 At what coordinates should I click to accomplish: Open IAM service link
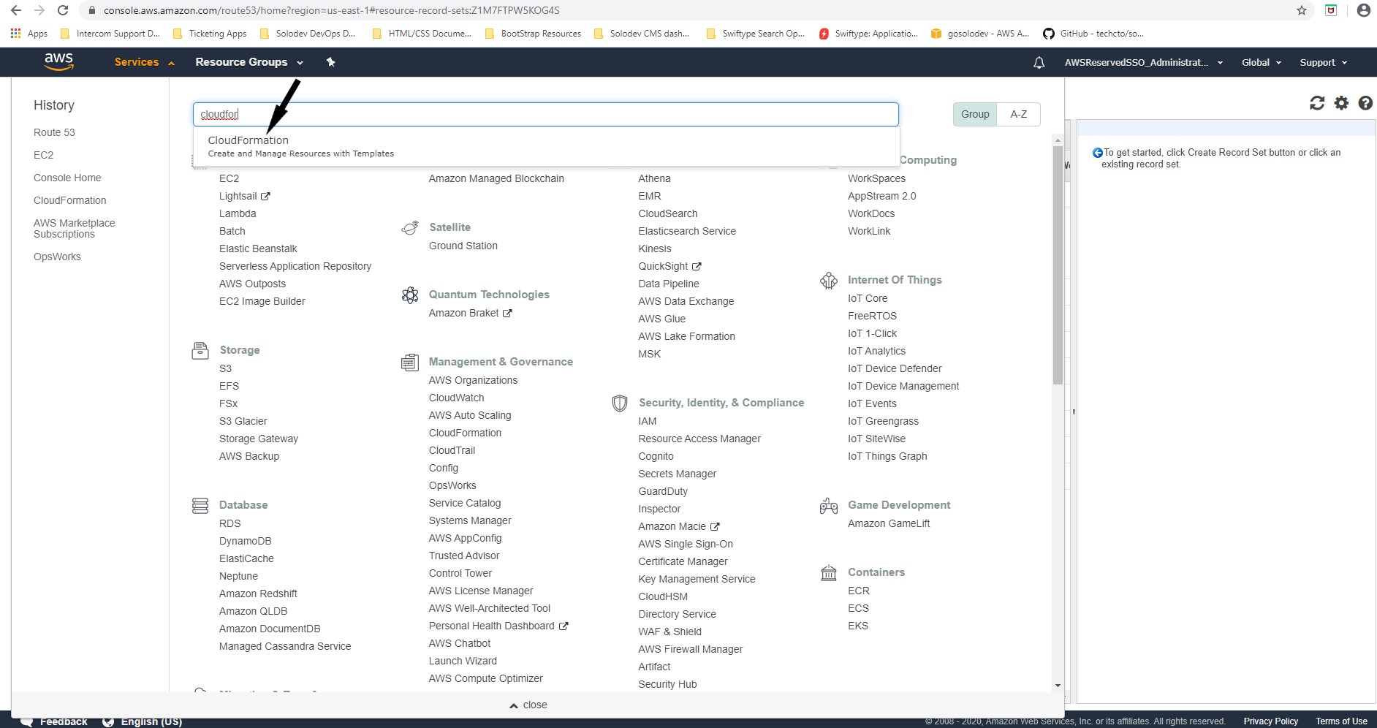647,421
